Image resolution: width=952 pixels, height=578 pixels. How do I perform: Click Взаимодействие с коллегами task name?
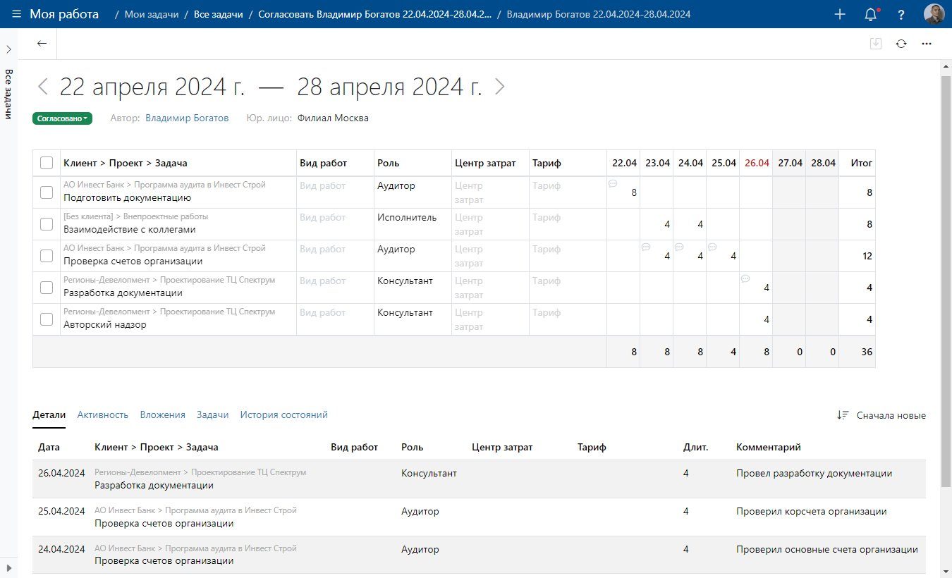[x=130, y=230]
